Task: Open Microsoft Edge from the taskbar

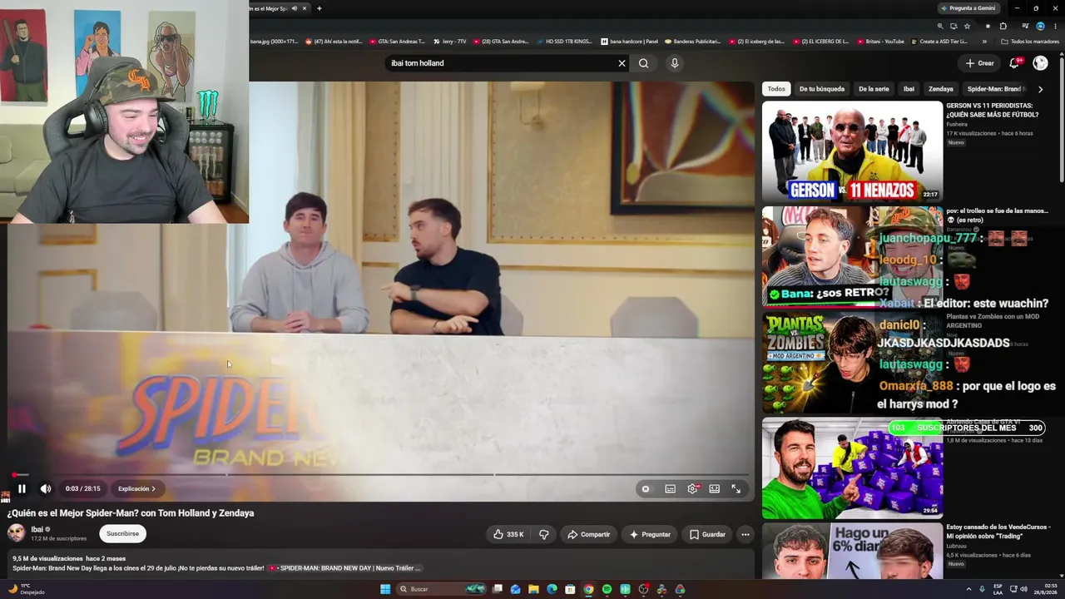Action: point(552,589)
